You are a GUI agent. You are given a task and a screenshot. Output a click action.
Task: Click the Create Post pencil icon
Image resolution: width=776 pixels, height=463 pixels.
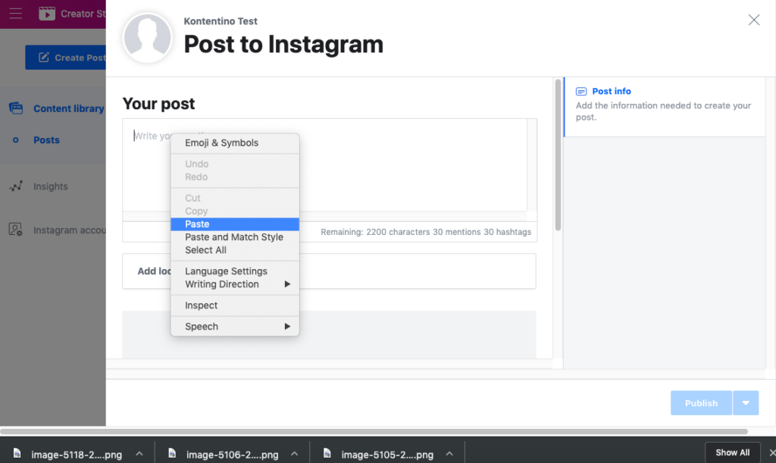pos(44,58)
